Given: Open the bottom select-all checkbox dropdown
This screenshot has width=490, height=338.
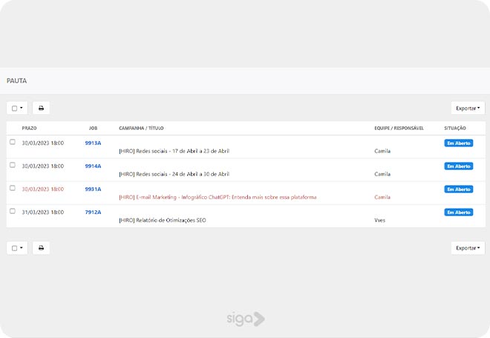Looking at the screenshot, I should coord(17,247).
